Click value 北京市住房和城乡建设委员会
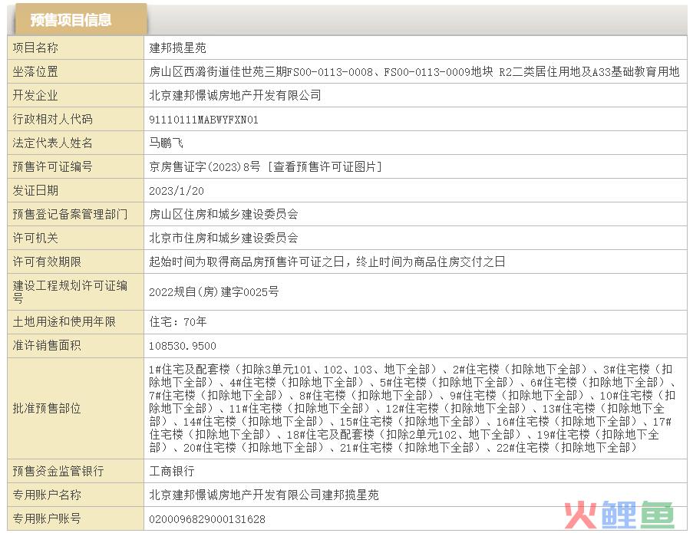Image resolution: width=693 pixels, height=533 pixels. [x=223, y=239]
